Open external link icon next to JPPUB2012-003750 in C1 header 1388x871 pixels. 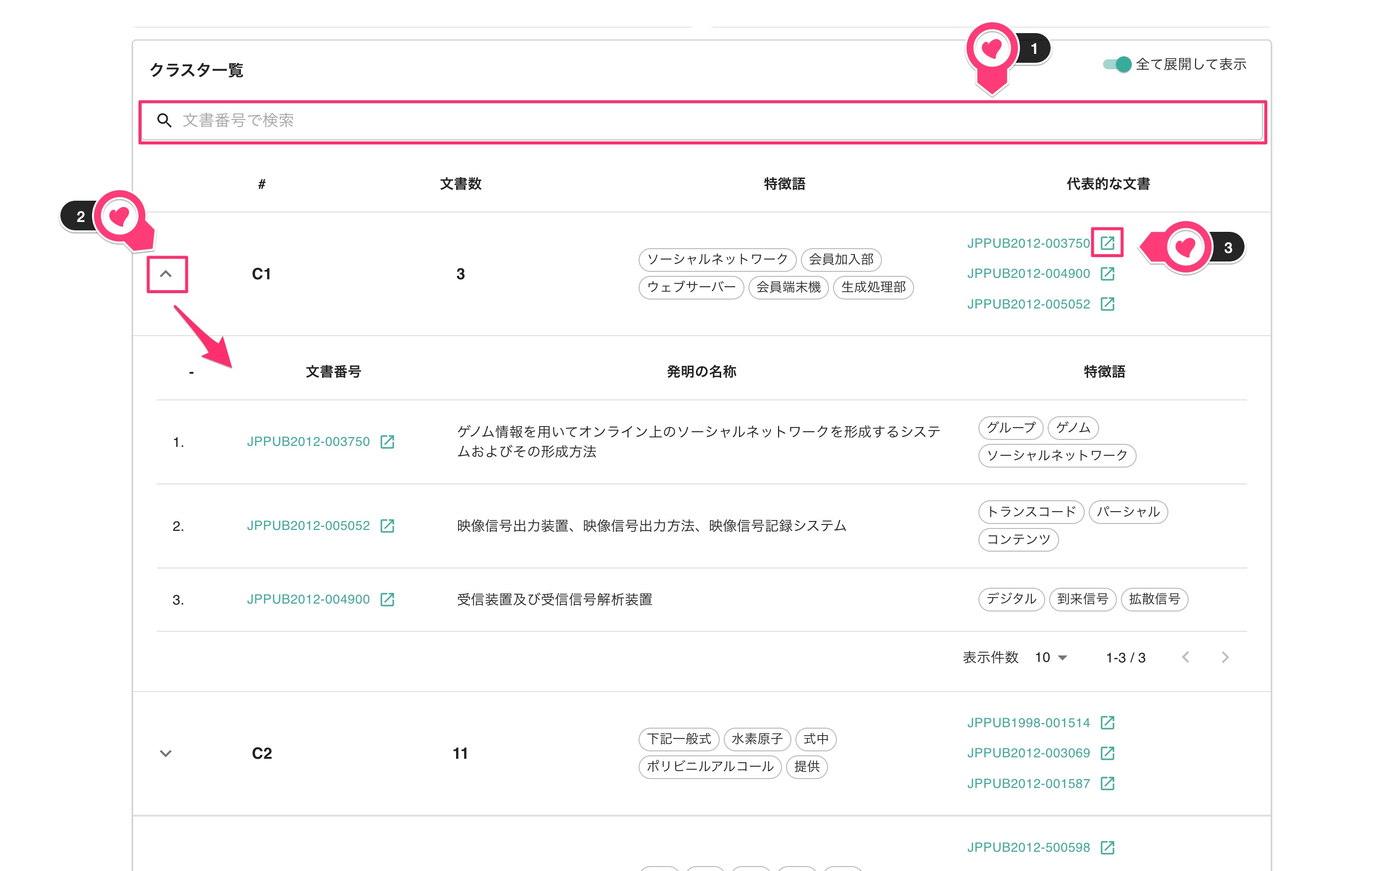[x=1107, y=243]
